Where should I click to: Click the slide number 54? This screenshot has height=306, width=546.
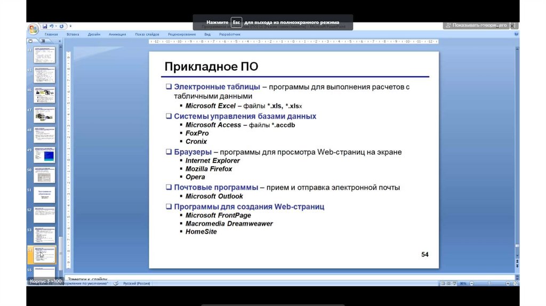425,254
